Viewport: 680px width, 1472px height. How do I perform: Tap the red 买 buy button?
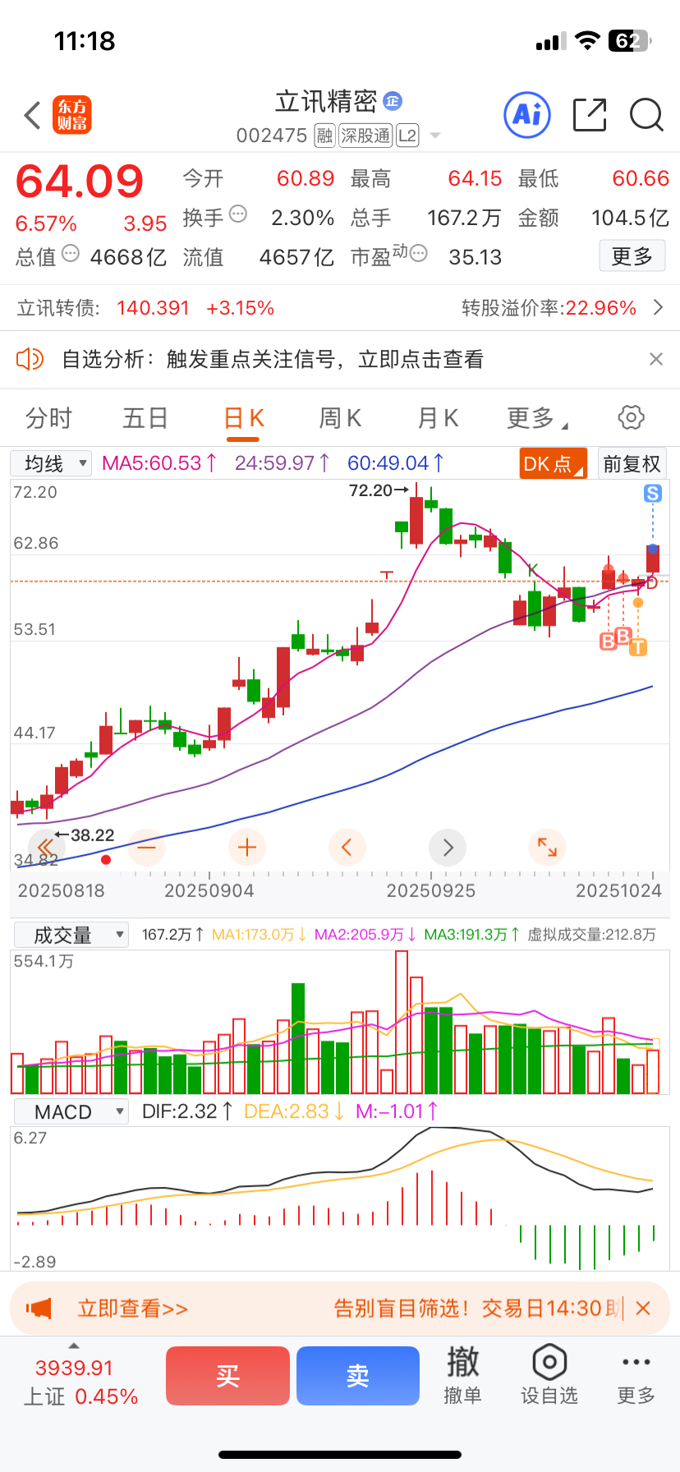pos(227,1376)
